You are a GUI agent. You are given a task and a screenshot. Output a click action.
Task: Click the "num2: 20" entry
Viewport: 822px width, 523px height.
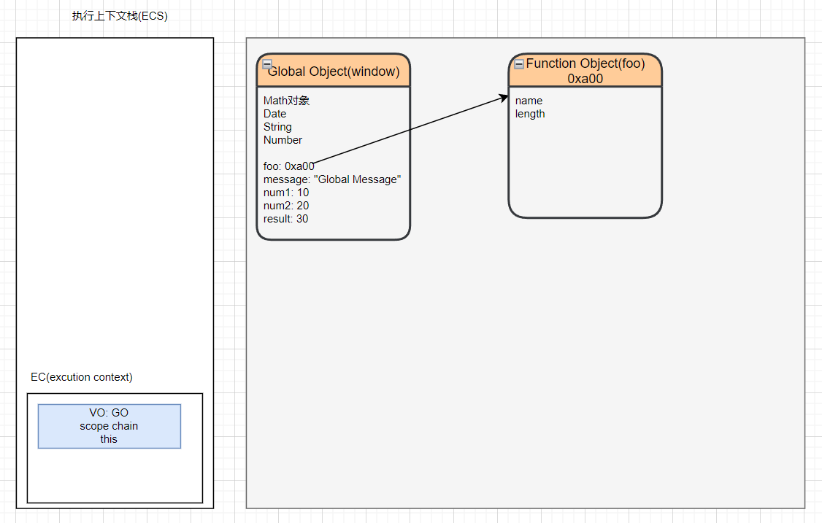(286, 206)
